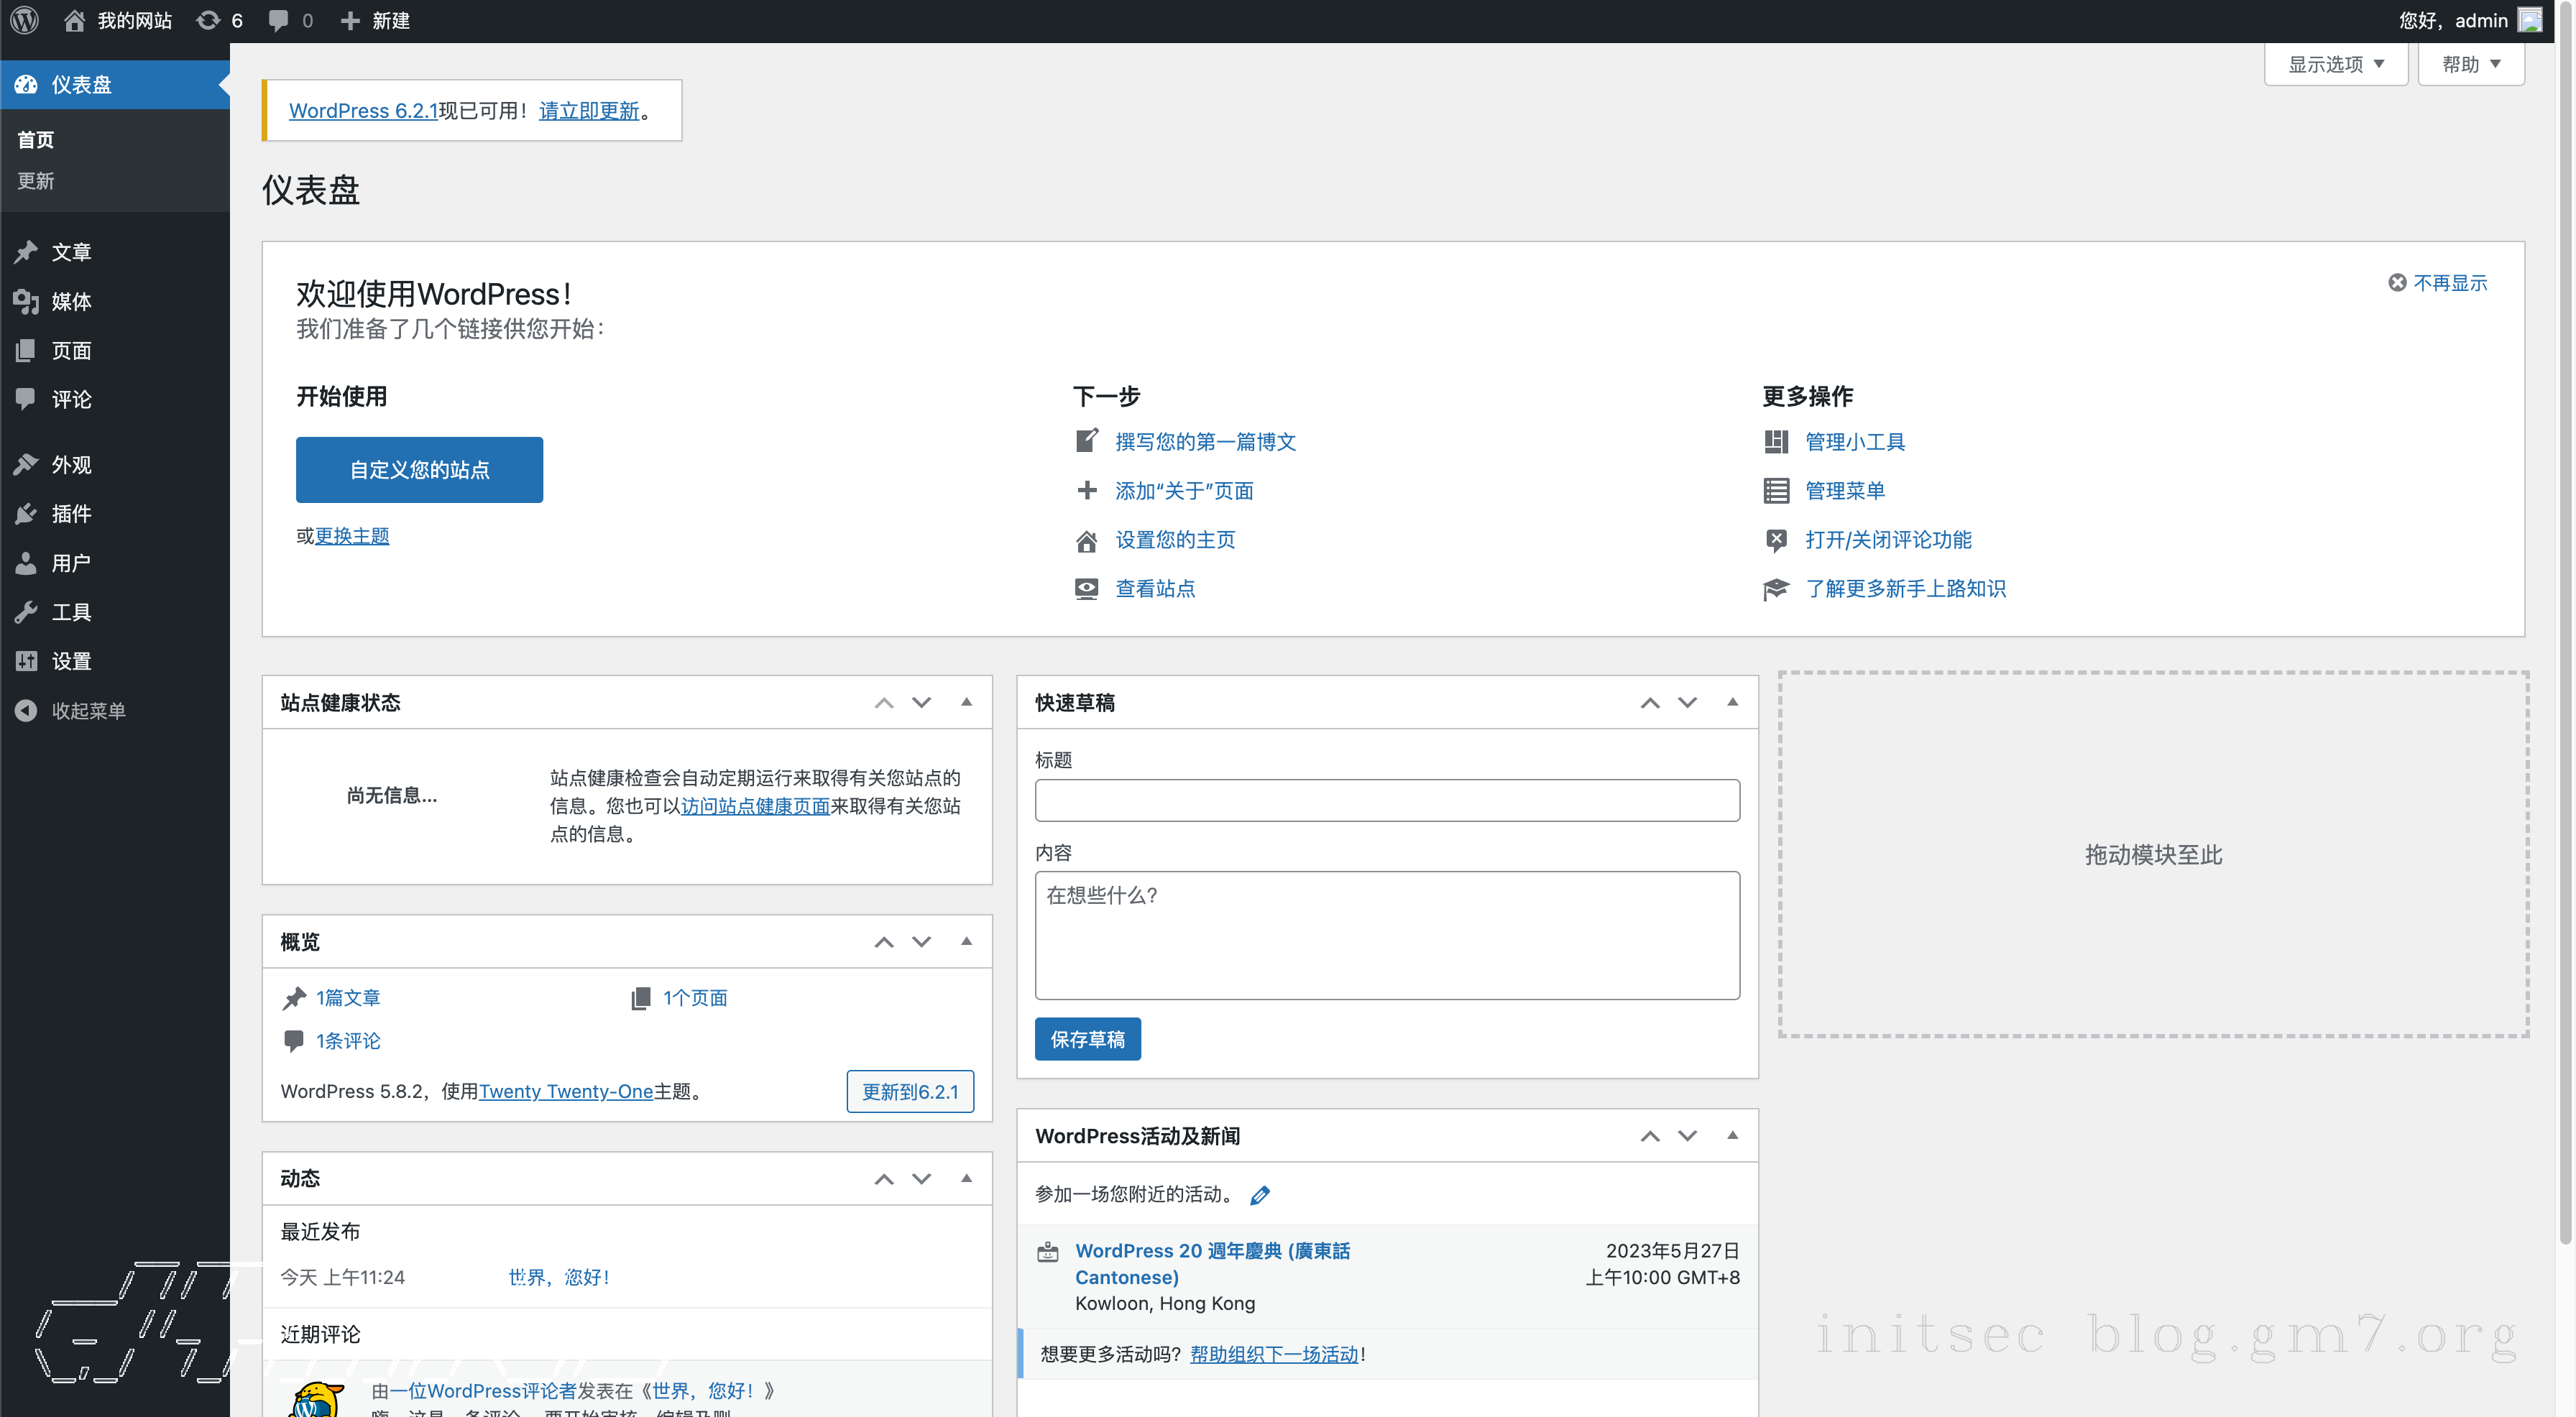Expand the 显示选项 screen options dropdown

(2335, 64)
